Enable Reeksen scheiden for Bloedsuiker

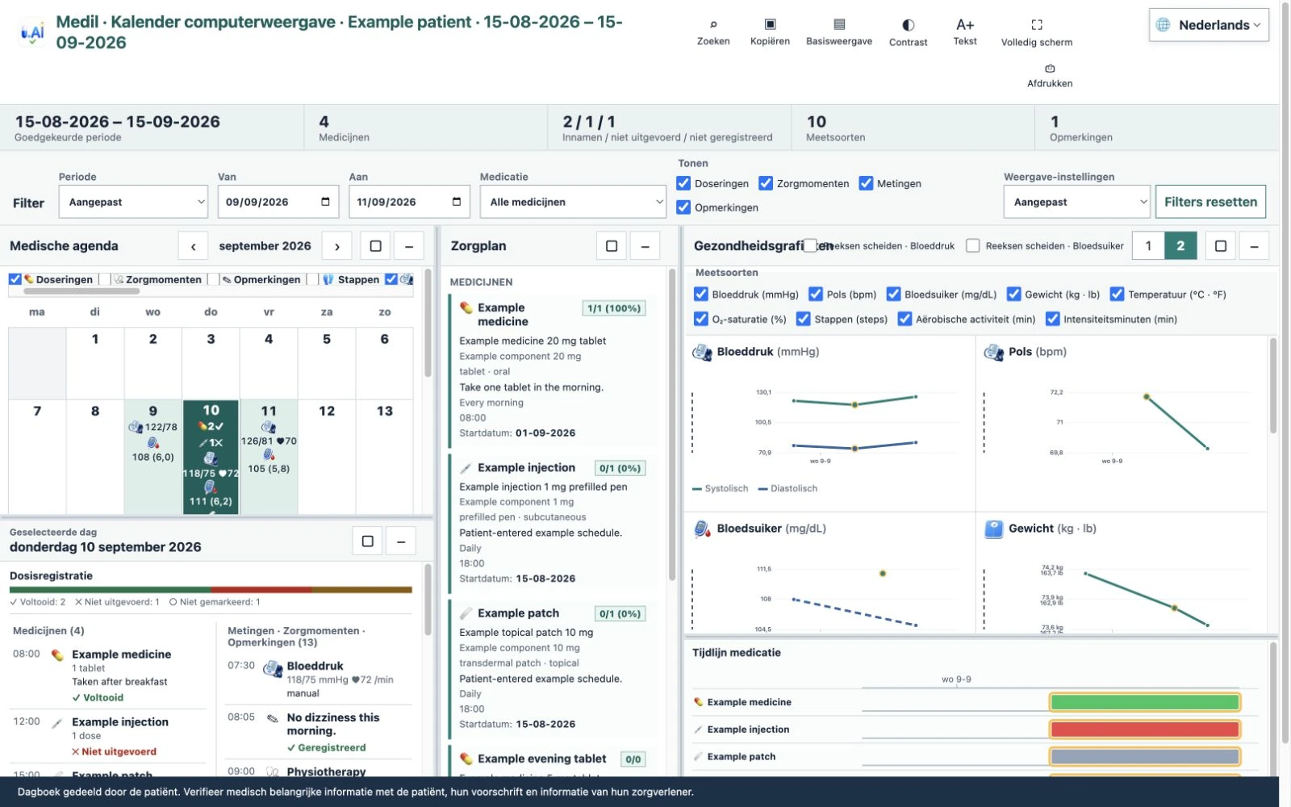tap(973, 245)
